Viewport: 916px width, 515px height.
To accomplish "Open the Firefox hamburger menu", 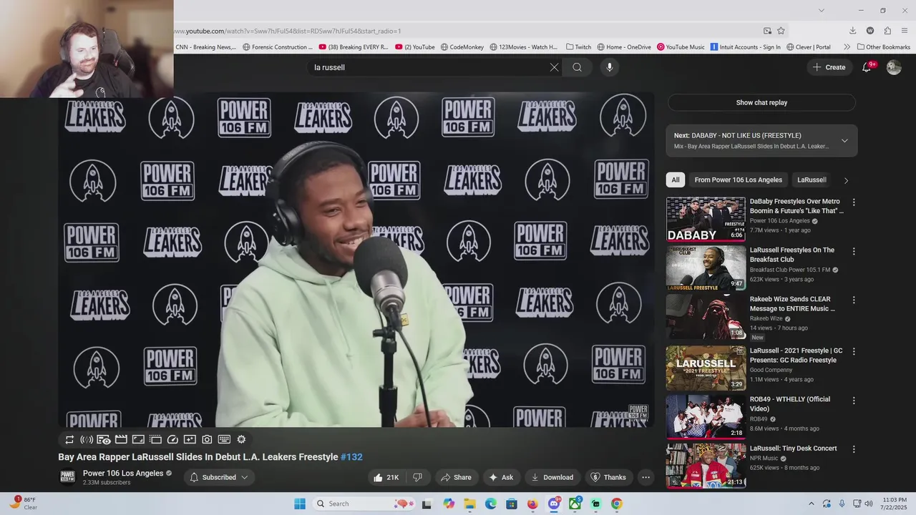I will pos(905,31).
